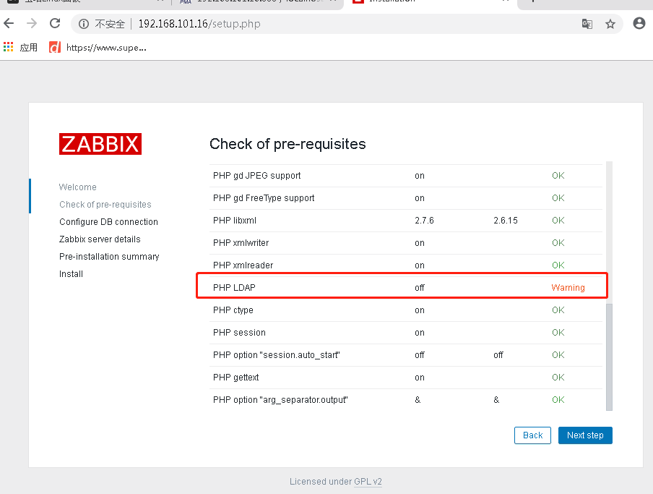Viewport: 653px width, 494px height.
Task: Open the not-secure site info icon
Action: (84, 24)
